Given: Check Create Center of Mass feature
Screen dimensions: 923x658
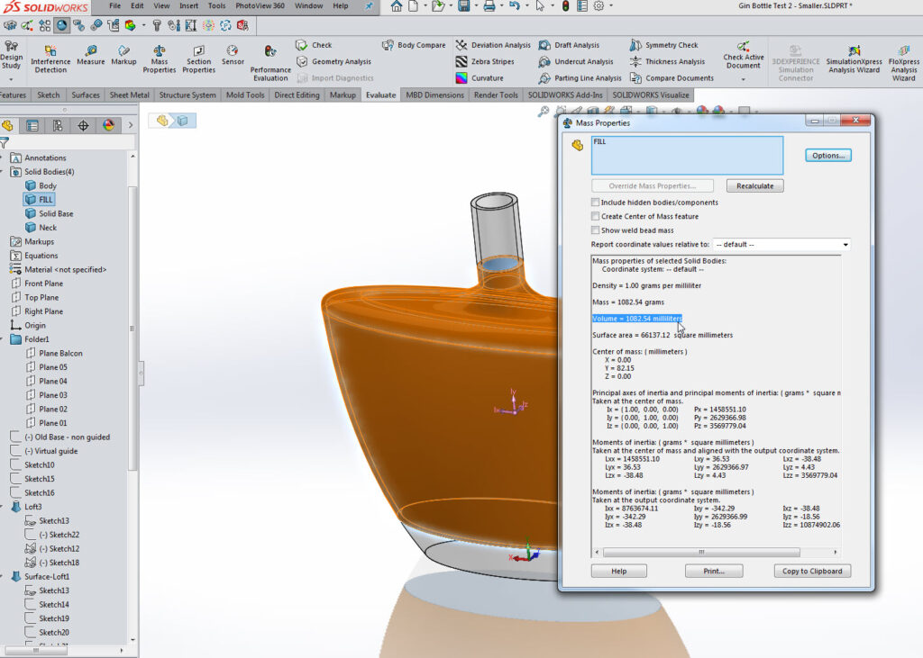Looking at the screenshot, I should click(x=596, y=216).
